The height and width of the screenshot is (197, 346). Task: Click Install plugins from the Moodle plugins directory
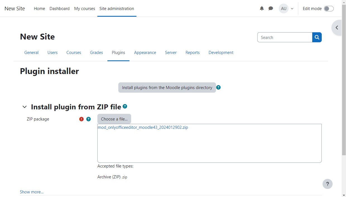[x=167, y=87]
